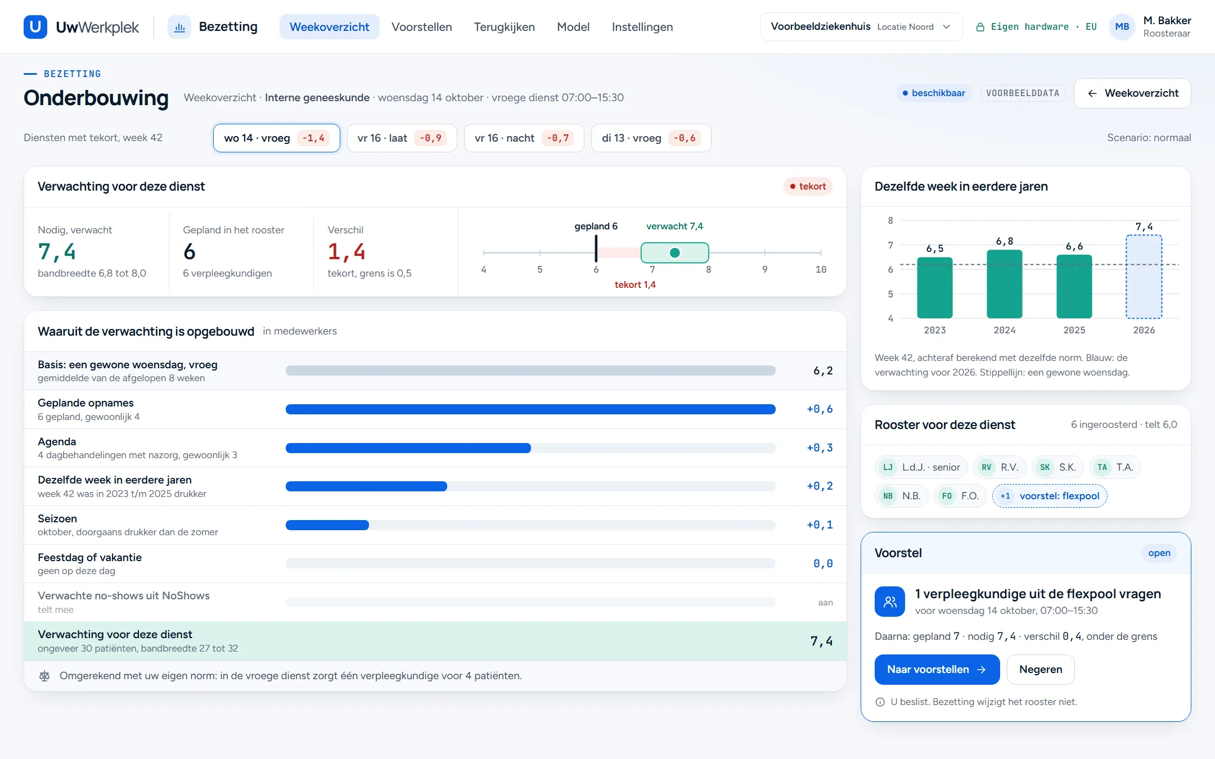Go to the Model tab
Image resolution: width=1215 pixels, height=759 pixels.
(x=573, y=27)
